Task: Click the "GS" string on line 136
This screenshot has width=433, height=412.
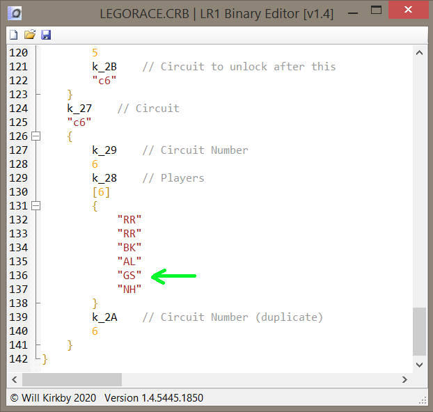Action: 129,276
